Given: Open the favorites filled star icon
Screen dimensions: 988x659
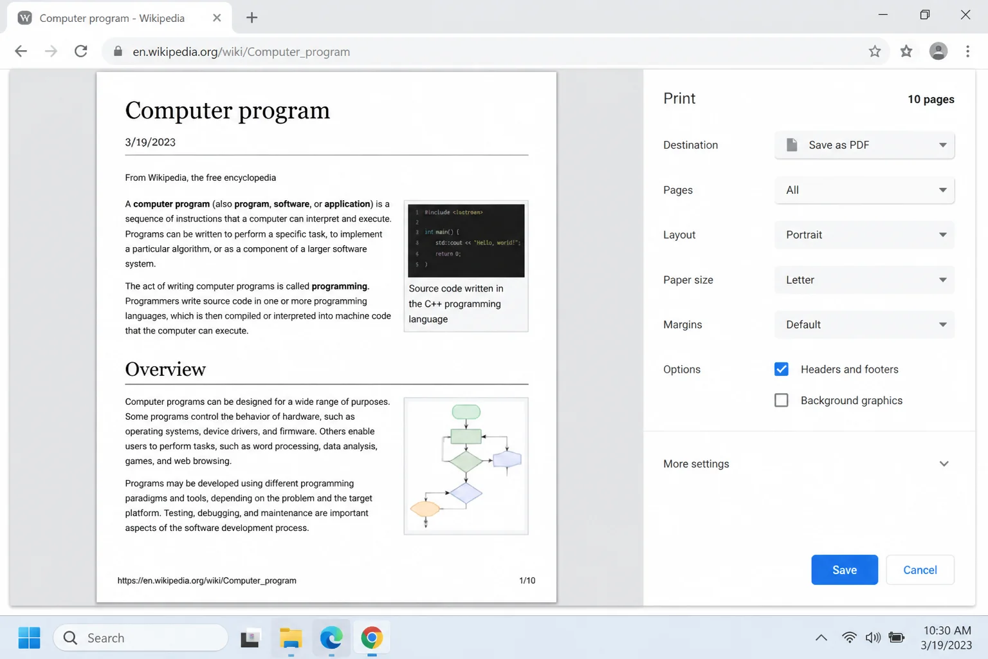Looking at the screenshot, I should (906, 51).
